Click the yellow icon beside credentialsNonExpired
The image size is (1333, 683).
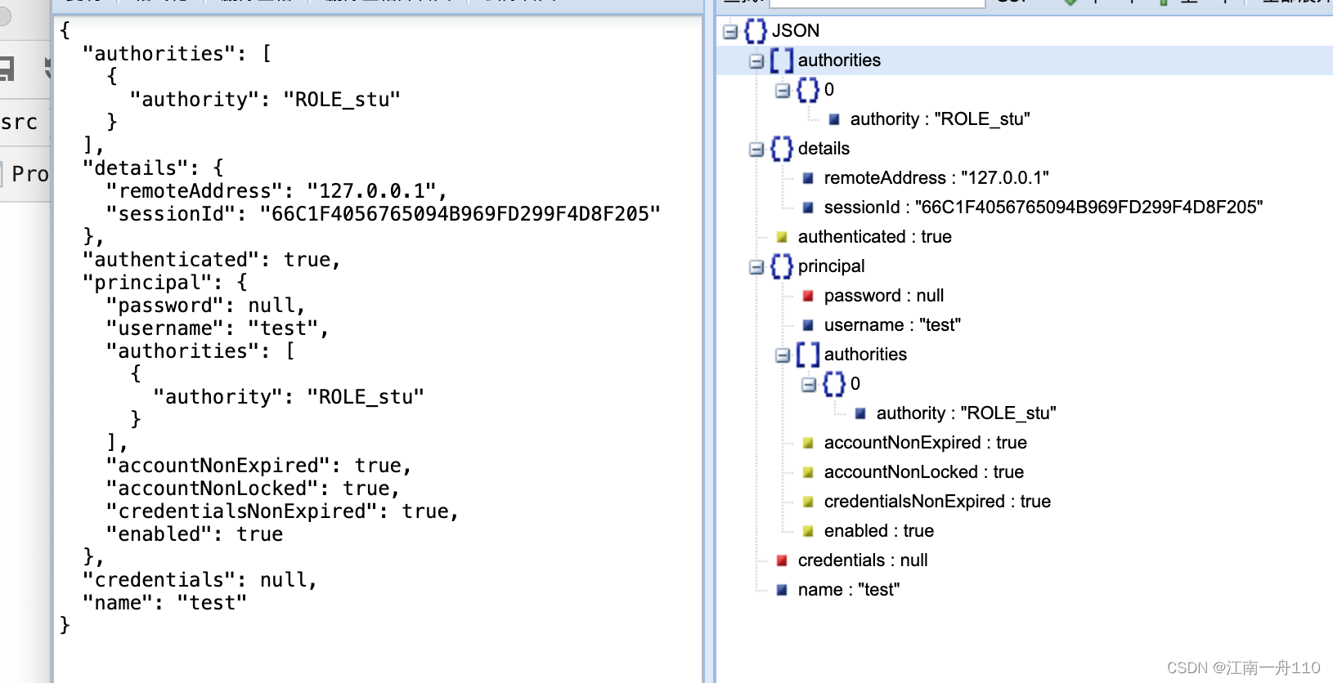click(x=808, y=502)
